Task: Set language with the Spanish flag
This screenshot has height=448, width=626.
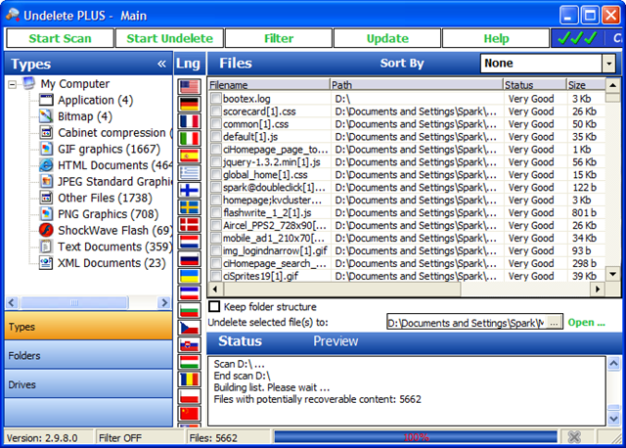Action: pyautogui.click(x=189, y=156)
